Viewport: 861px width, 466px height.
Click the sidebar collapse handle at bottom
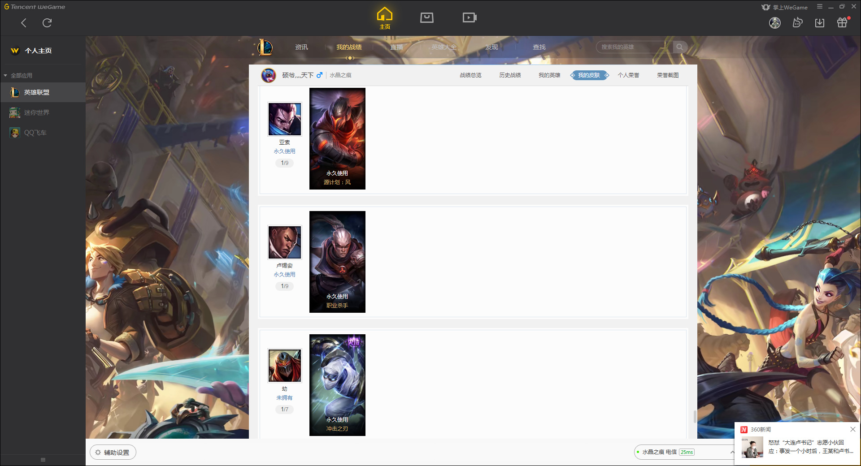[43, 460]
